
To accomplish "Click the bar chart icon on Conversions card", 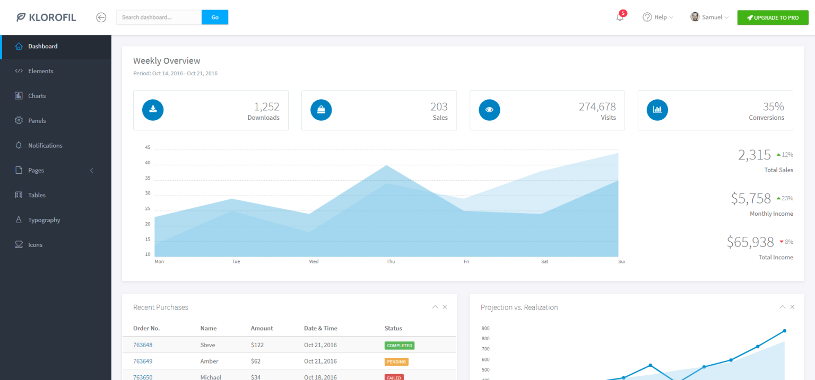I will pyautogui.click(x=657, y=110).
